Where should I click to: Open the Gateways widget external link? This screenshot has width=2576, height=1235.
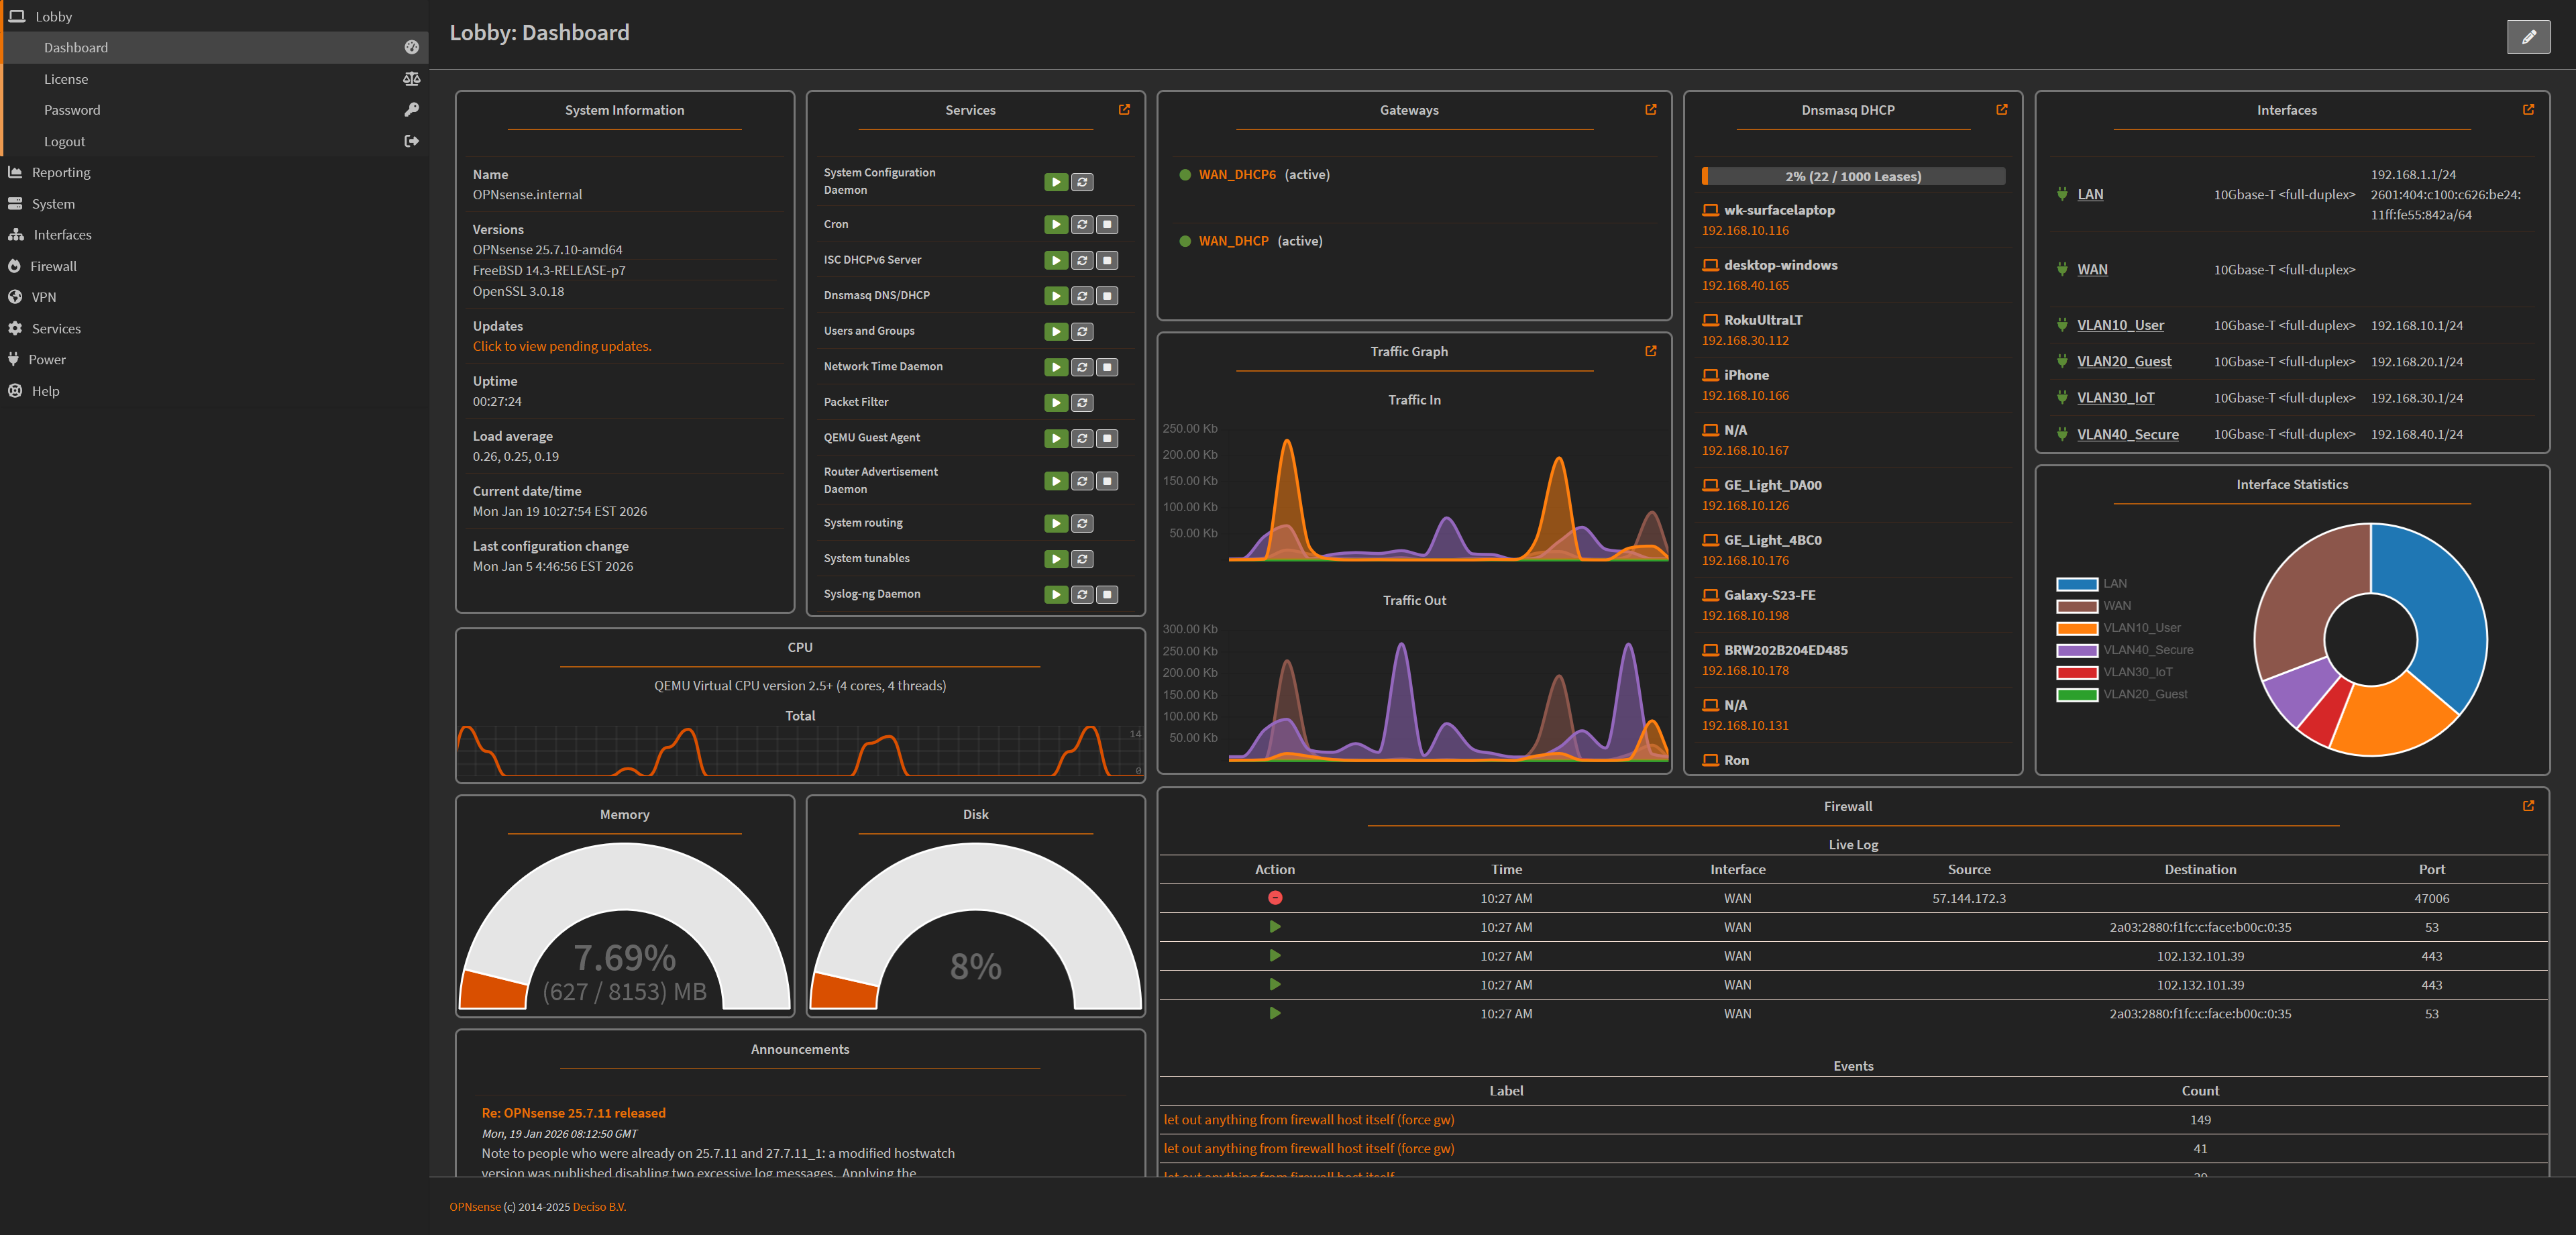click(x=1650, y=110)
